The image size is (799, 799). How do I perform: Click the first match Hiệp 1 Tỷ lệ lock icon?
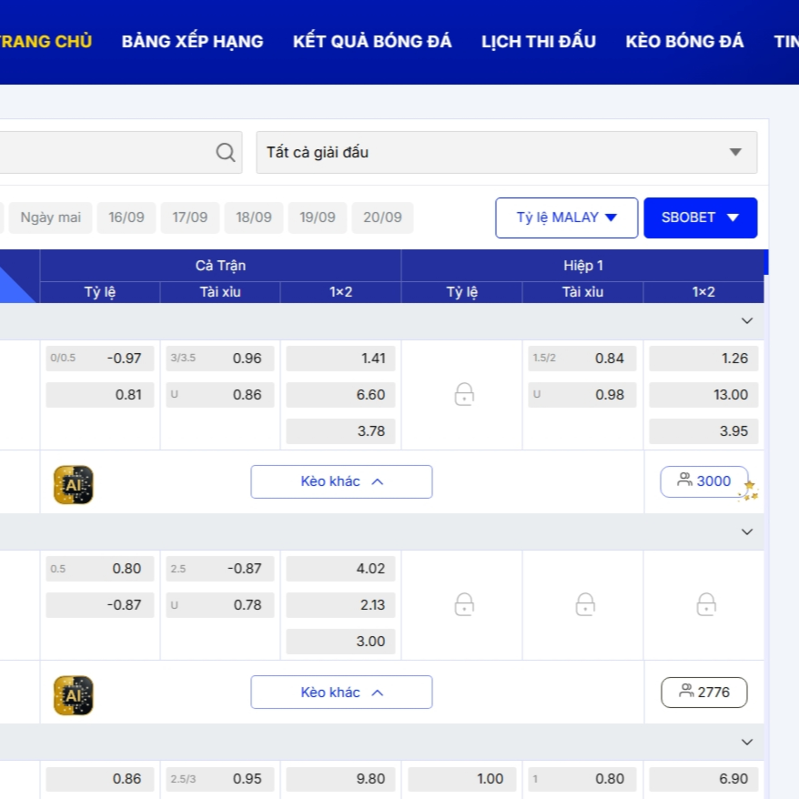464,394
